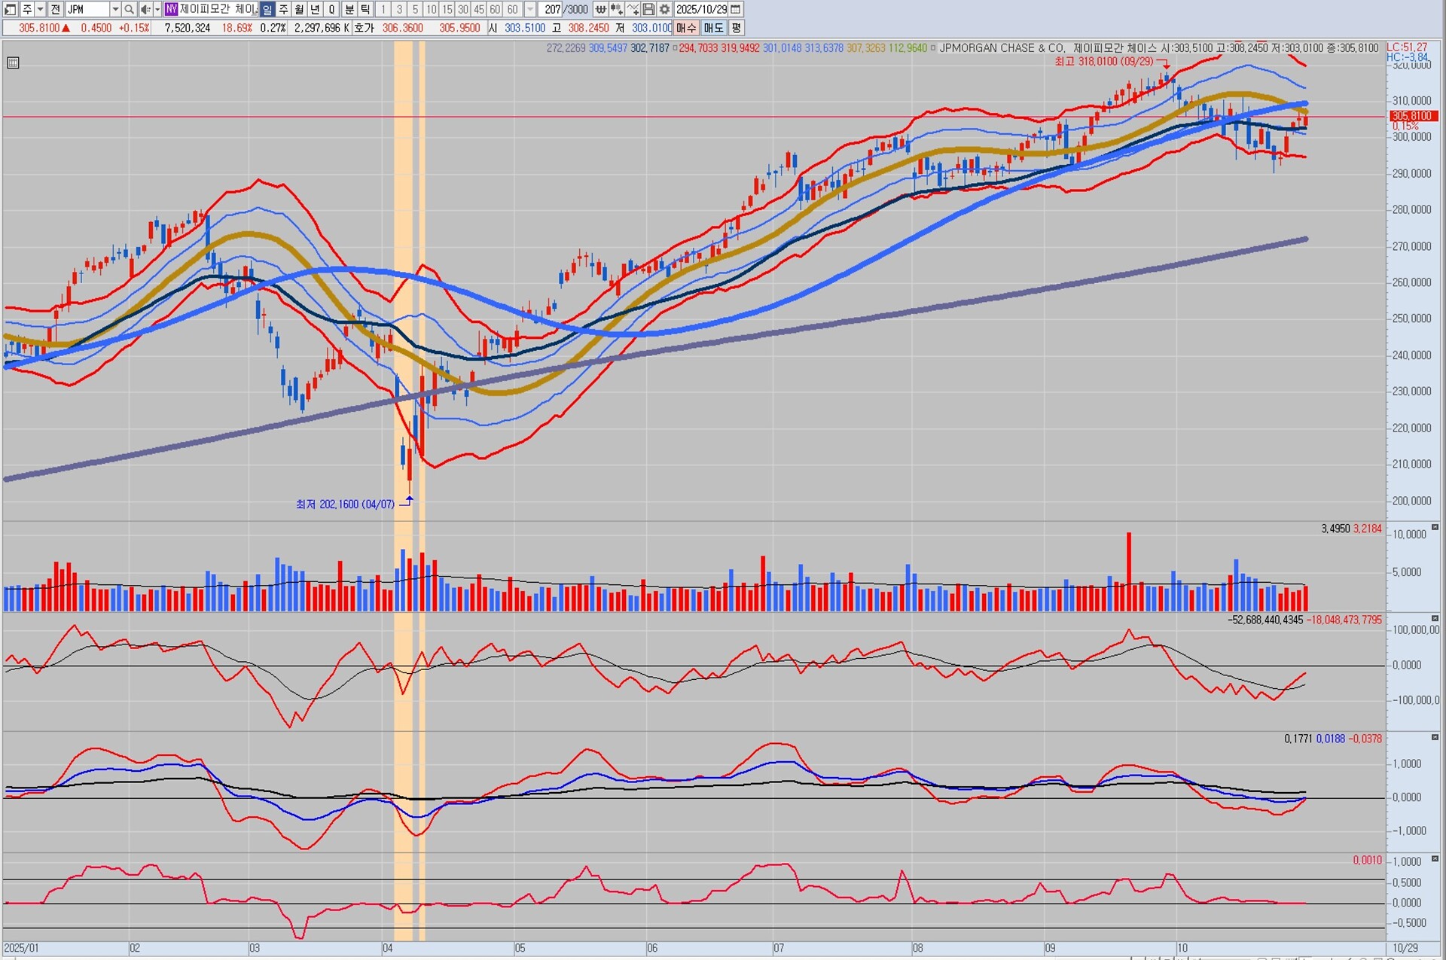This screenshot has height=960, width=1446.
Task: Click the small grid icon on chart
Action: point(13,63)
